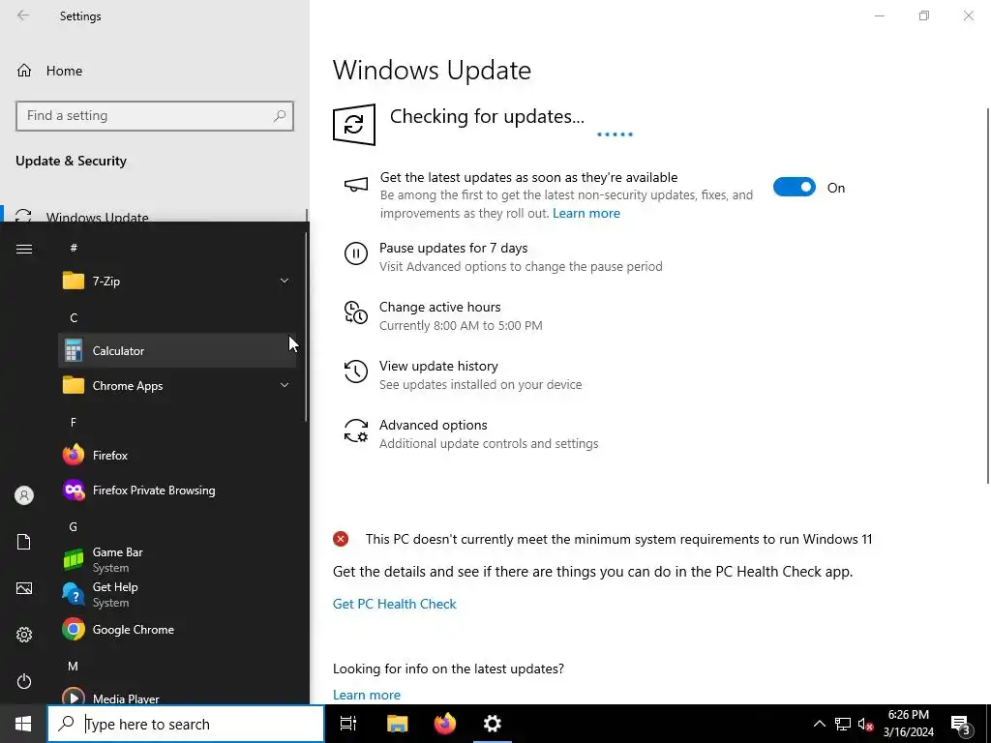Toggle off Get the latest updates switch
The width and height of the screenshot is (991, 743).
coord(795,187)
